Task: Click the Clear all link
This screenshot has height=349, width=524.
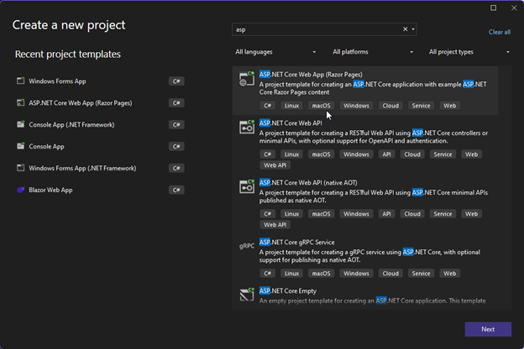Action: click(x=500, y=32)
